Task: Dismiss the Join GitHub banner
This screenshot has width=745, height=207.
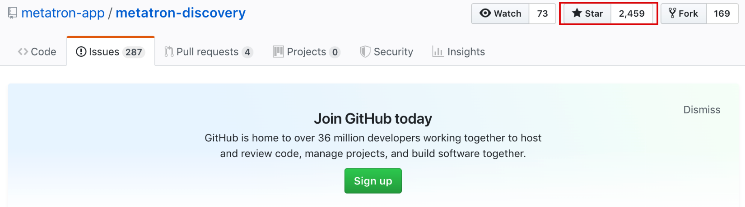Action: pyautogui.click(x=702, y=110)
